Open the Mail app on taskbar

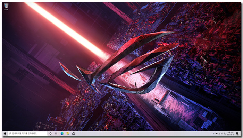coord(74,134)
